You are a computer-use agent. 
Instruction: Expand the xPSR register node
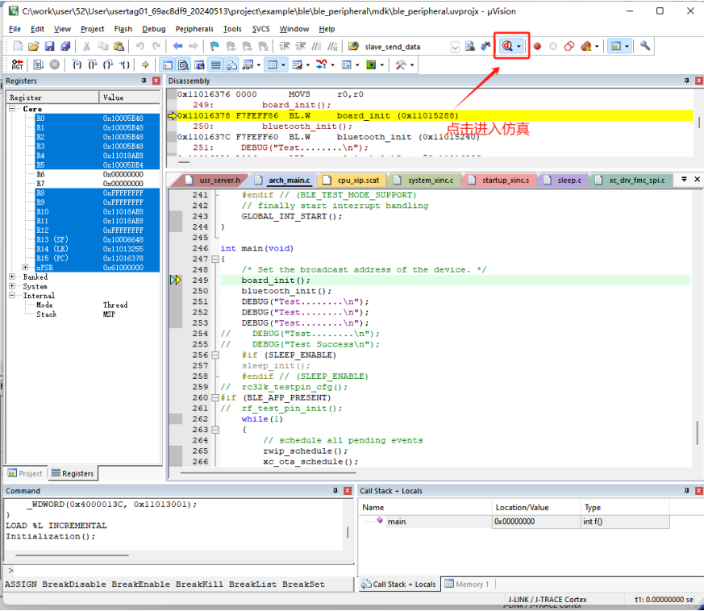pos(25,267)
